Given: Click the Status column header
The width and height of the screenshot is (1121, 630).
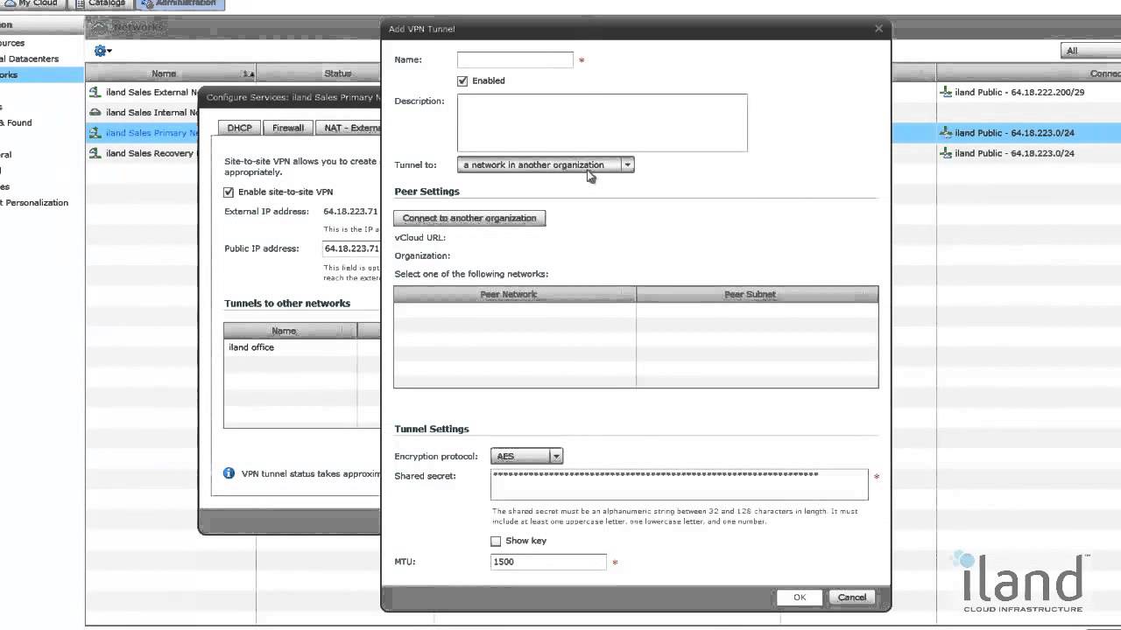Looking at the screenshot, I should point(337,73).
